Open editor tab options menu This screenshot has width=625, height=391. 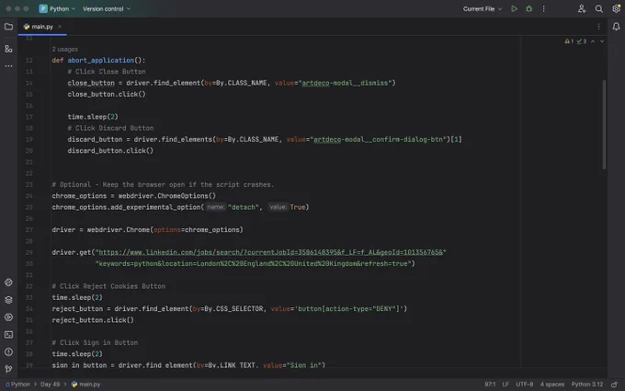(598, 27)
